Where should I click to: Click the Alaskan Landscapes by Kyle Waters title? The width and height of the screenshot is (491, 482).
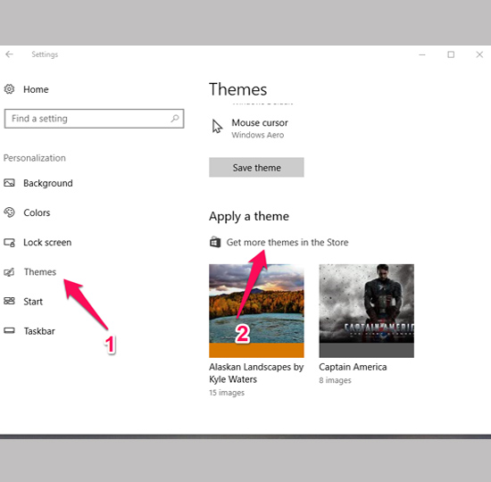(256, 373)
